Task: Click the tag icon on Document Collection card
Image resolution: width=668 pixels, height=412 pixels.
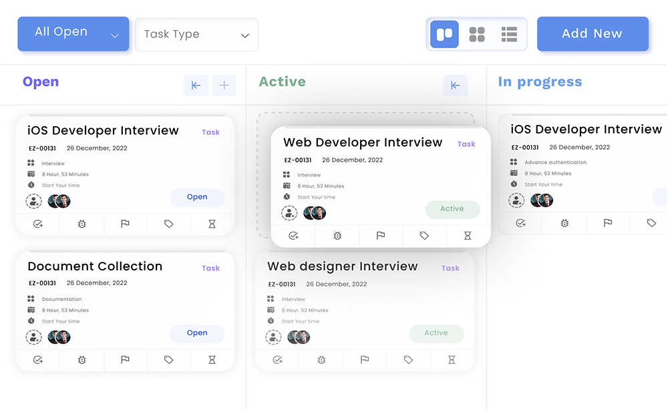Action: point(168,360)
